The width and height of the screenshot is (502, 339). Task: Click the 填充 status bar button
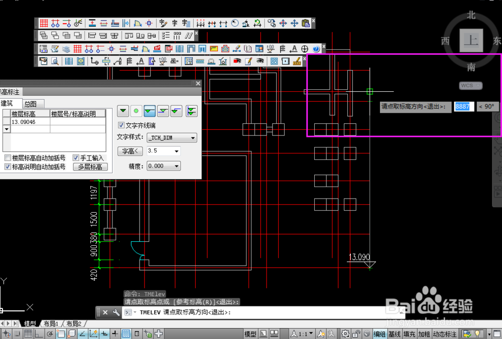(409, 334)
